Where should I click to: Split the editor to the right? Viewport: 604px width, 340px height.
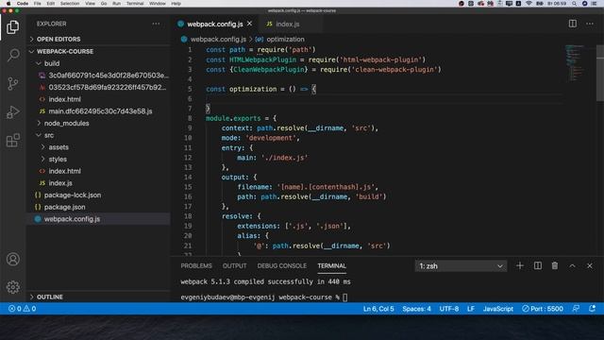click(573, 24)
